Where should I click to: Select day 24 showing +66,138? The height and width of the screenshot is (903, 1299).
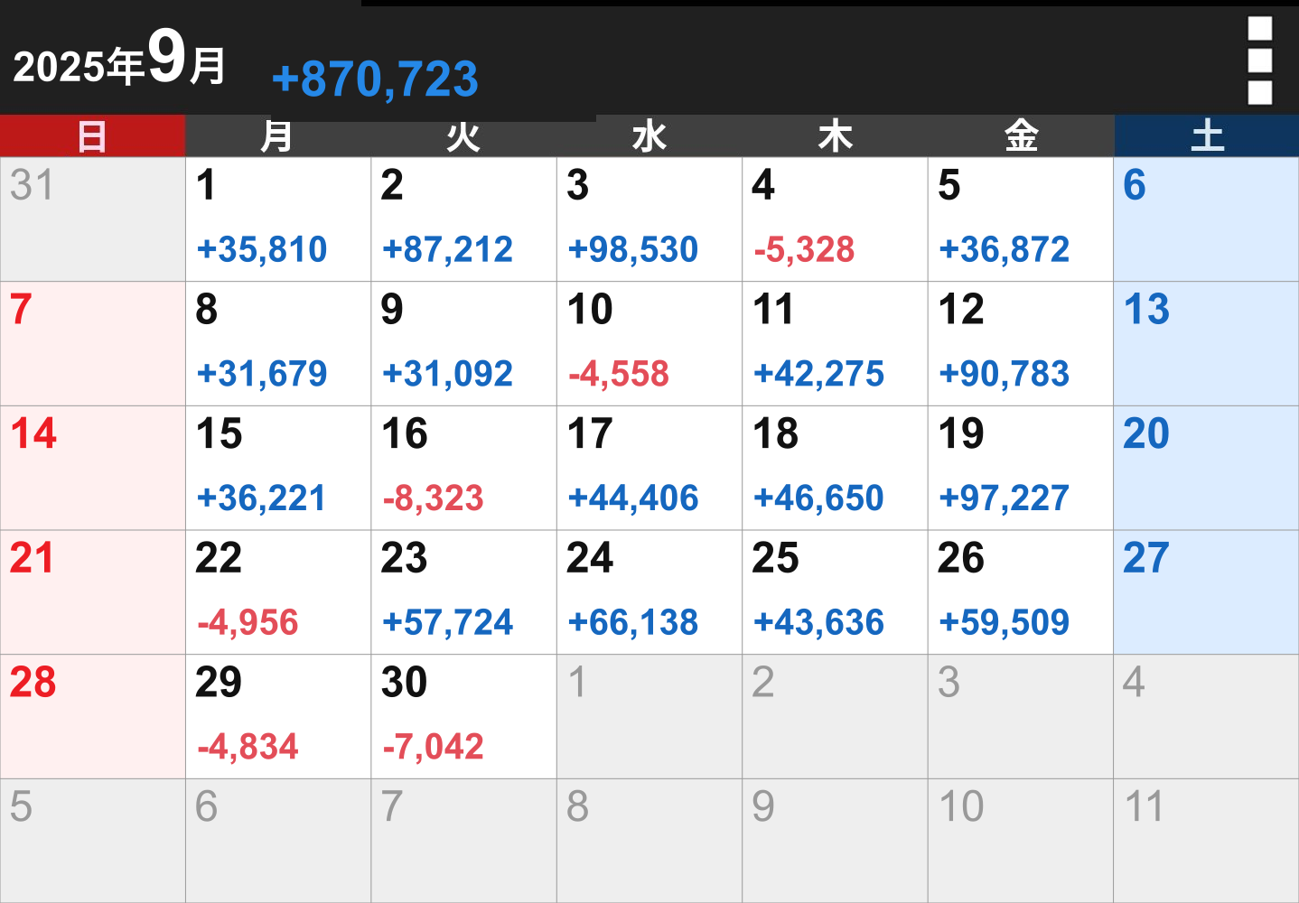(x=649, y=592)
